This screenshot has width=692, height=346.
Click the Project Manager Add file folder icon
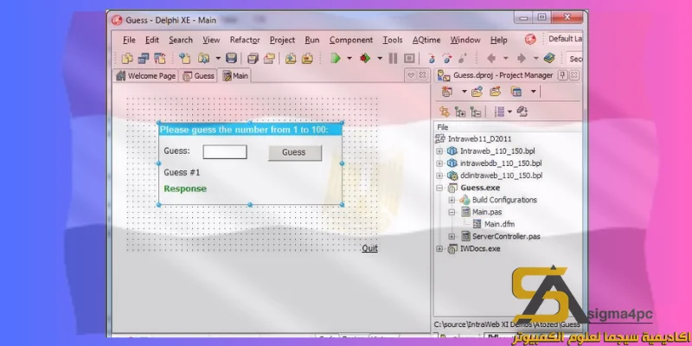click(x=477, y=92)
